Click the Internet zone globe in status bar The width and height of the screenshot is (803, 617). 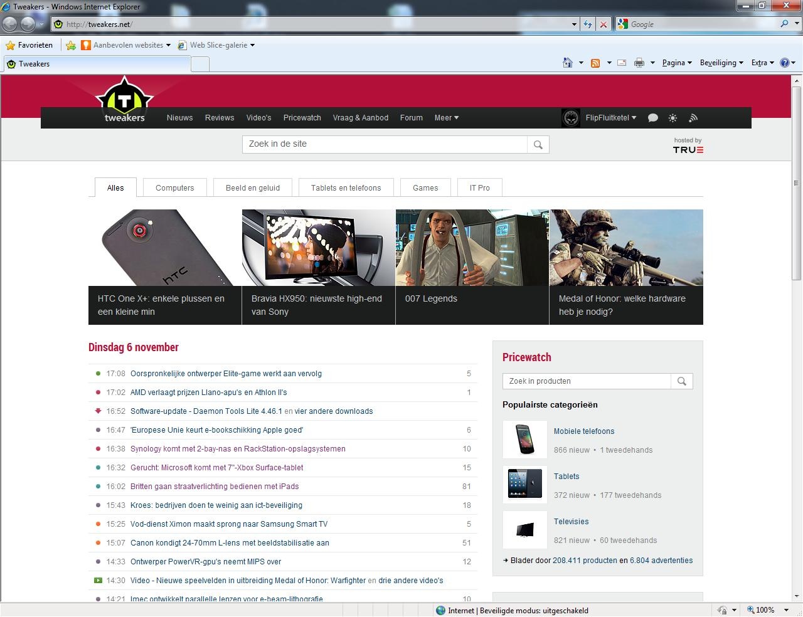click(x=440, y=611)
